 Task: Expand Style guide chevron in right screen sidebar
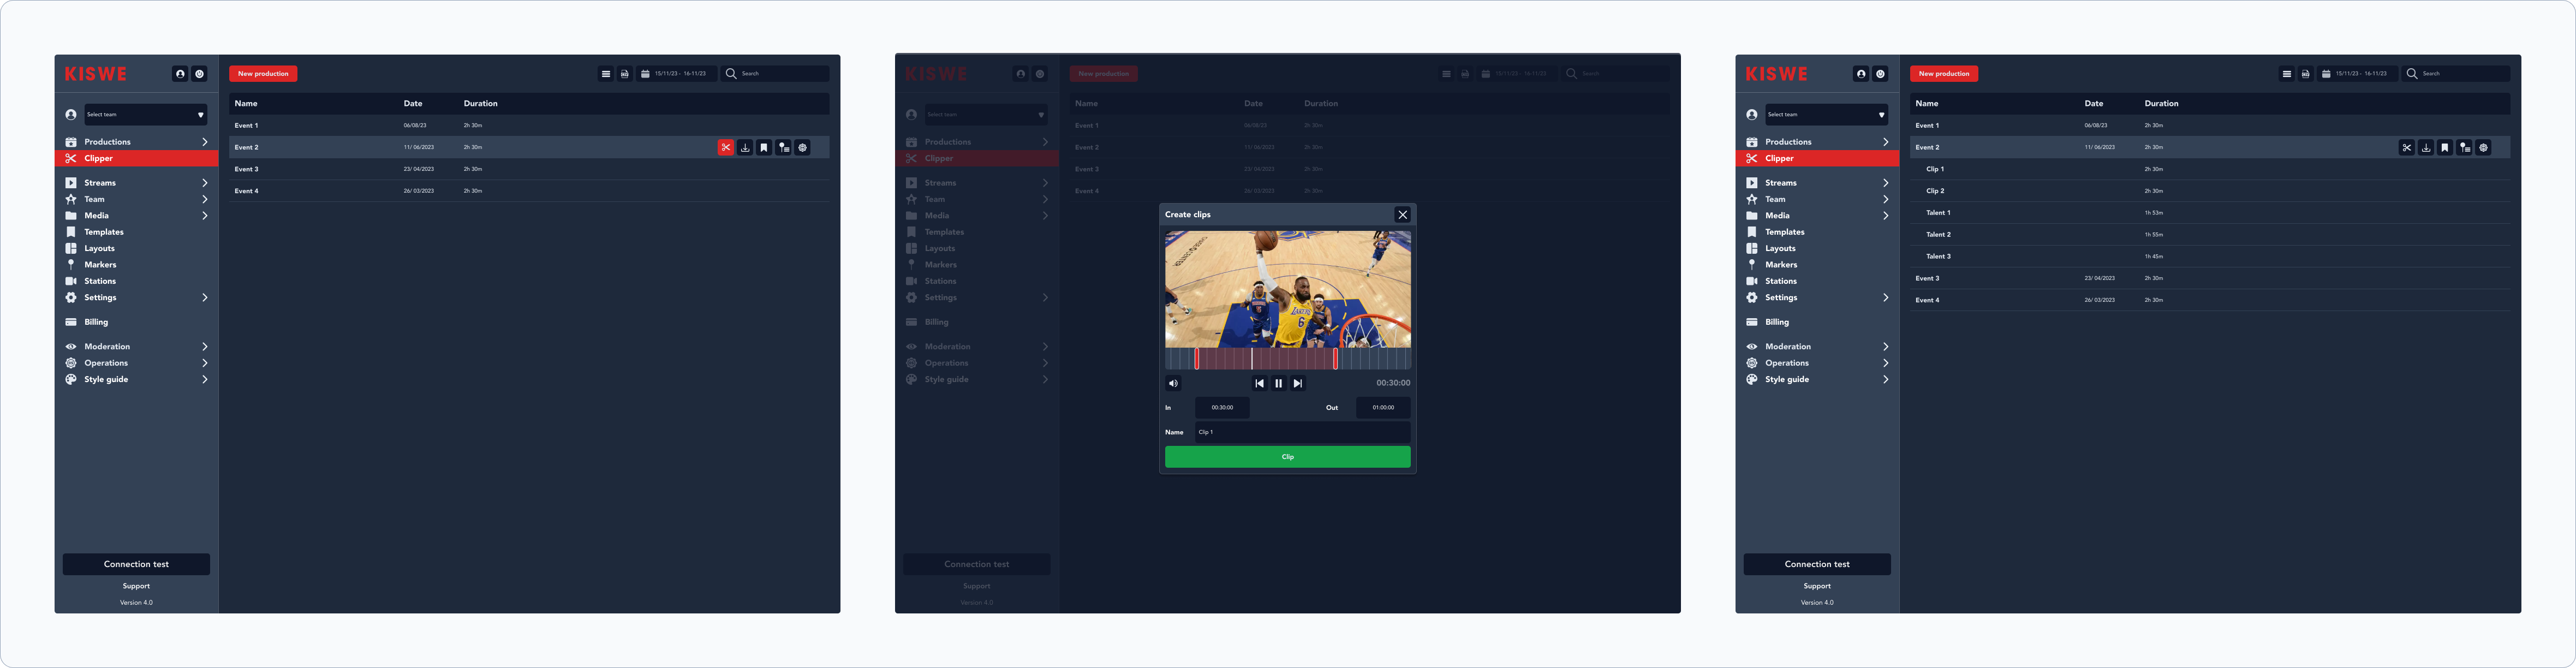tap(1886, 380)
